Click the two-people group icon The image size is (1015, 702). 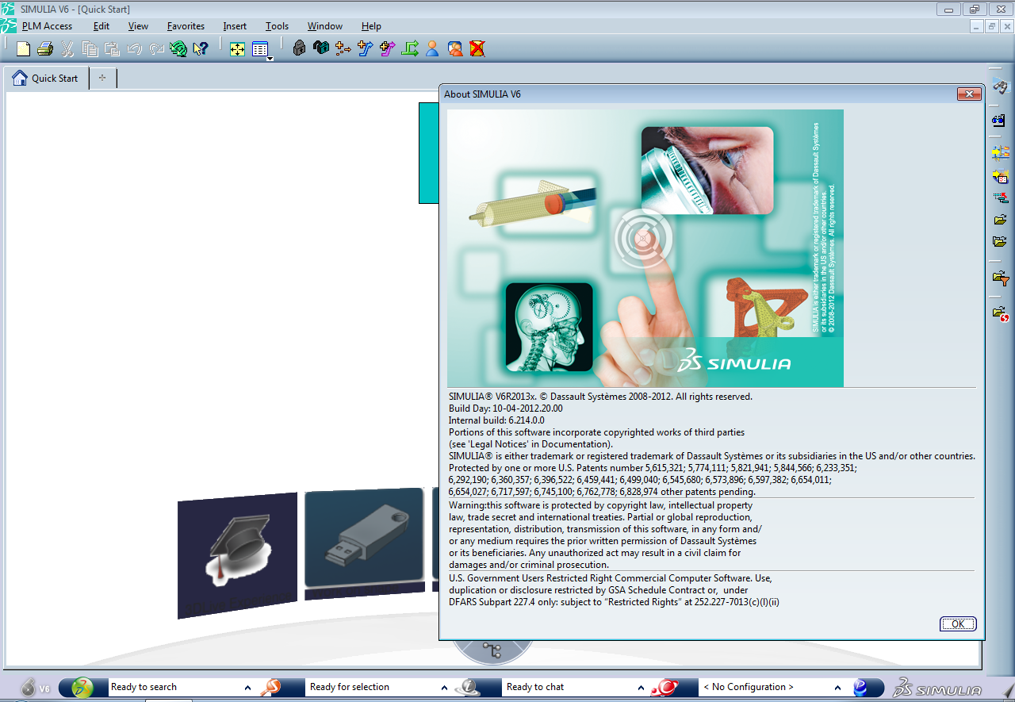pyautogui.click(x=455, y=48)
